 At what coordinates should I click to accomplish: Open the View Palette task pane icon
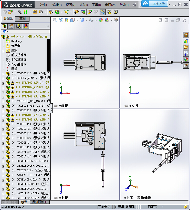(x=186, y=53)
